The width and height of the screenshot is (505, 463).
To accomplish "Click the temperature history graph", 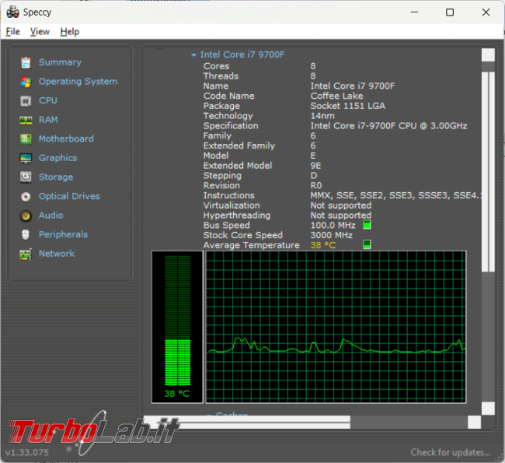I will pos(336,327).
